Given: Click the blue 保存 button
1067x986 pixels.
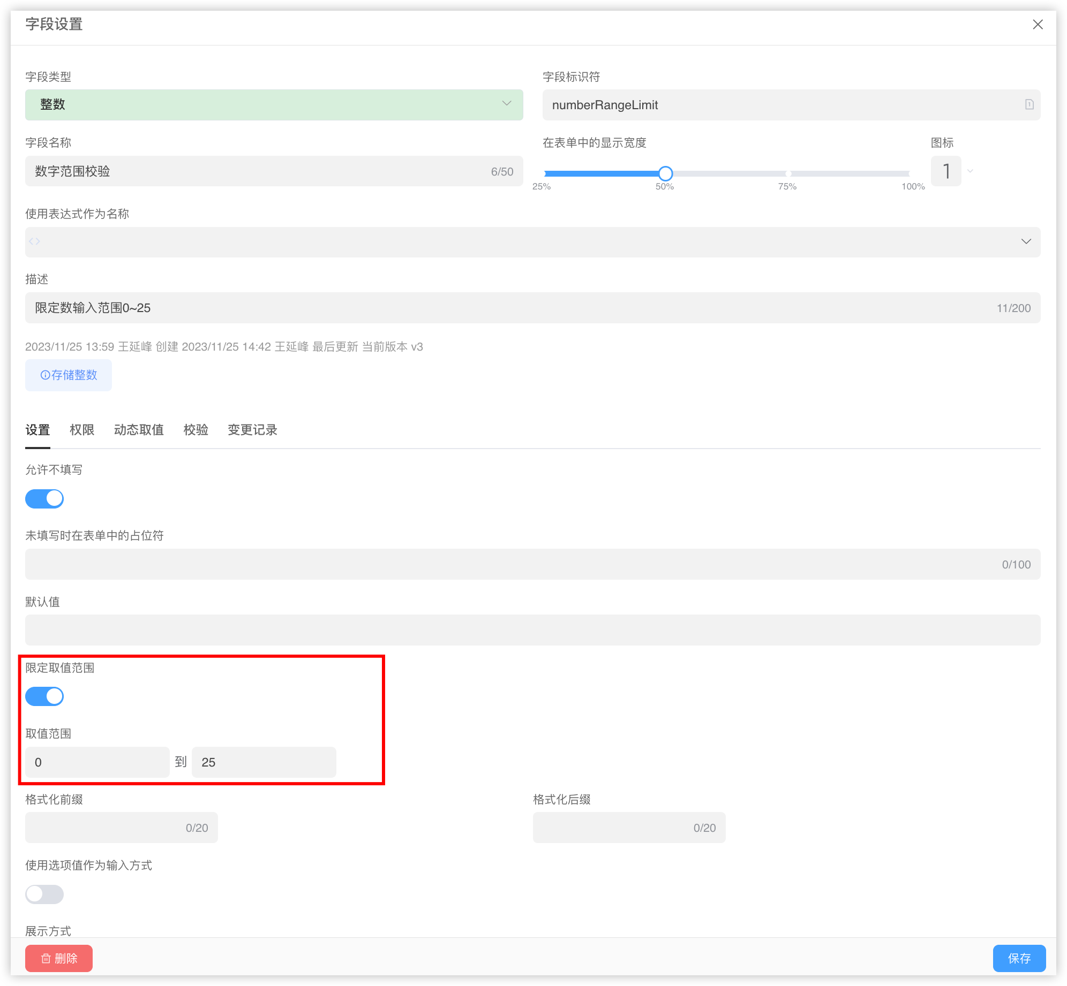Looking at the screenshot, I should click(1019, 958).
